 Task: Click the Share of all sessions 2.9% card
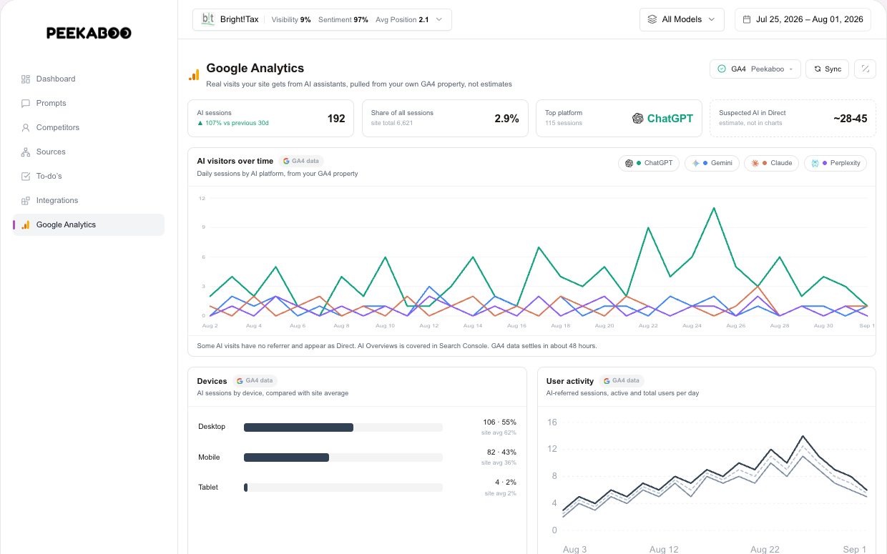(x=445, y=118)
